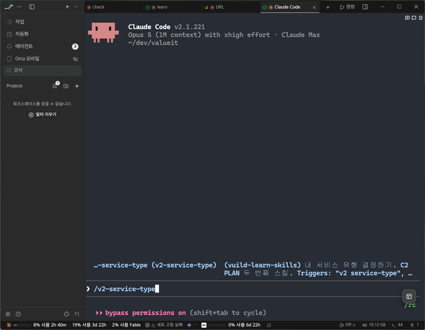Open the Projects filter settings icon
This screenshot has height=330, width=425.
click(x=55, y=86)
